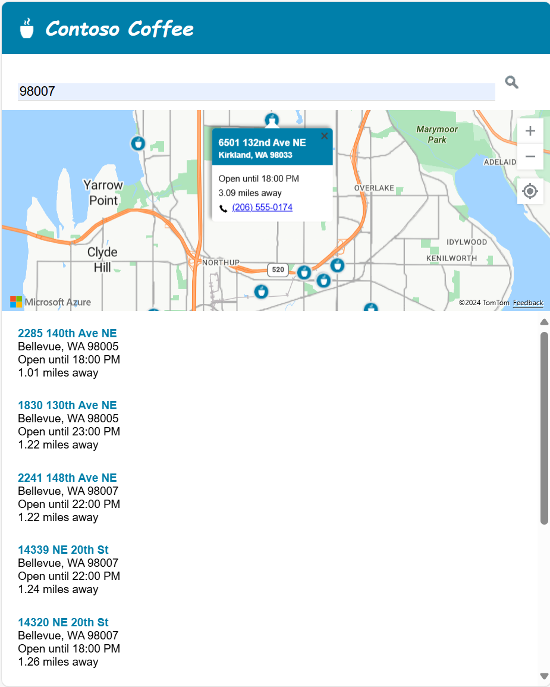Viewport: 550px width, 687px height.
Task: Click the Microsoft Azure logo on map
Action: pos(51,302)
